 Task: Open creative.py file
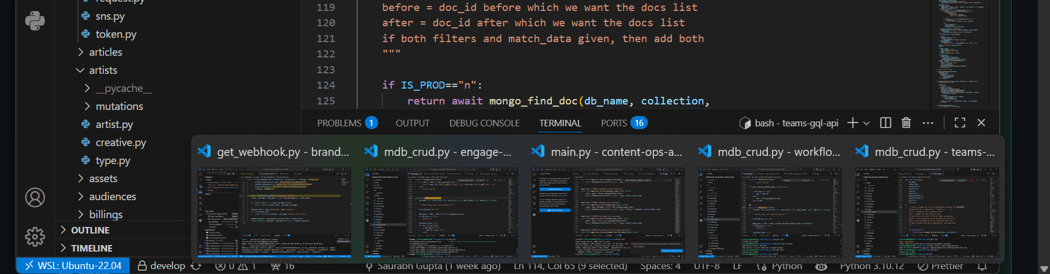[121, 142]
